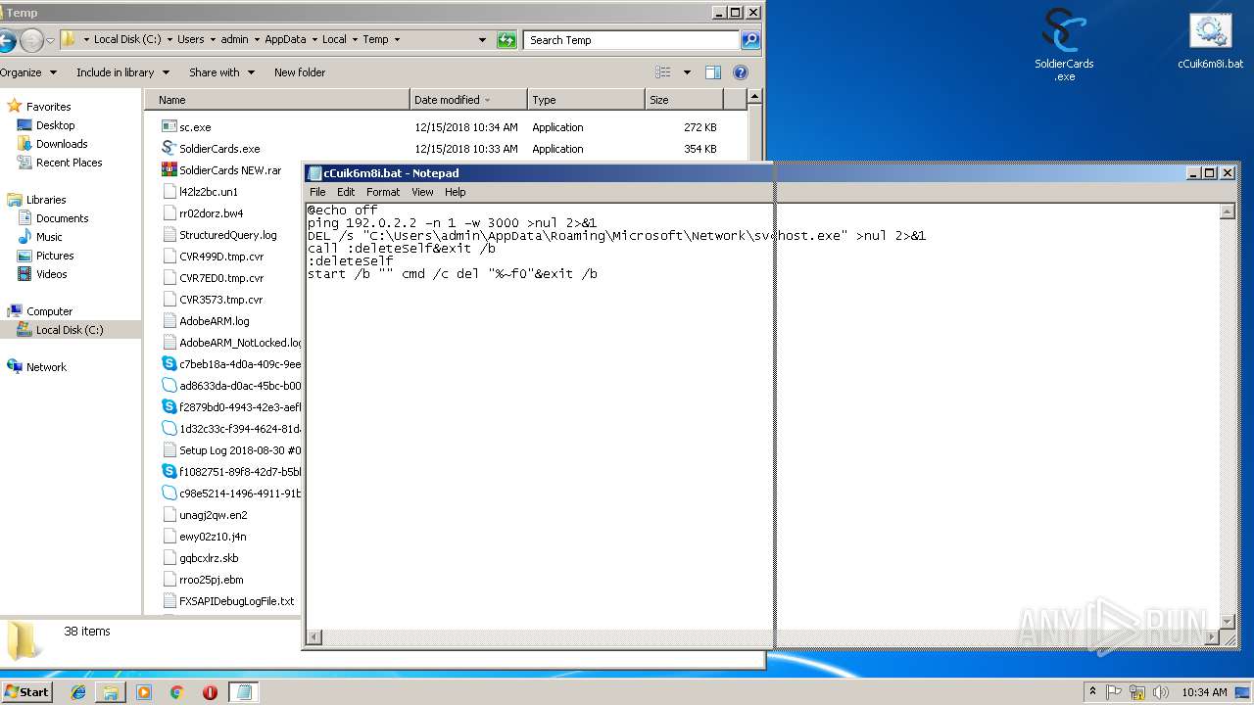Open Notepad Edit menu
The height and width of the screenshot is (705, 1254).
click(346, 192)
